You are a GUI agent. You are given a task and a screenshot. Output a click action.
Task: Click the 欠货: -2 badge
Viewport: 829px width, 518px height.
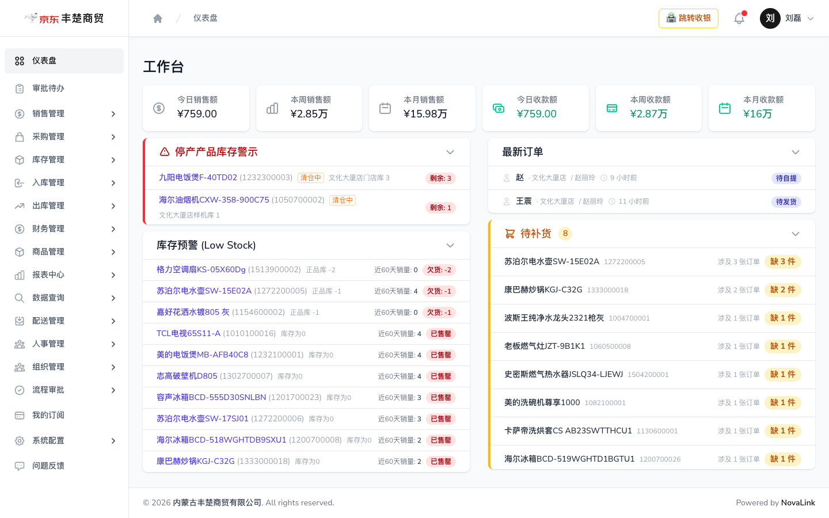439,270
